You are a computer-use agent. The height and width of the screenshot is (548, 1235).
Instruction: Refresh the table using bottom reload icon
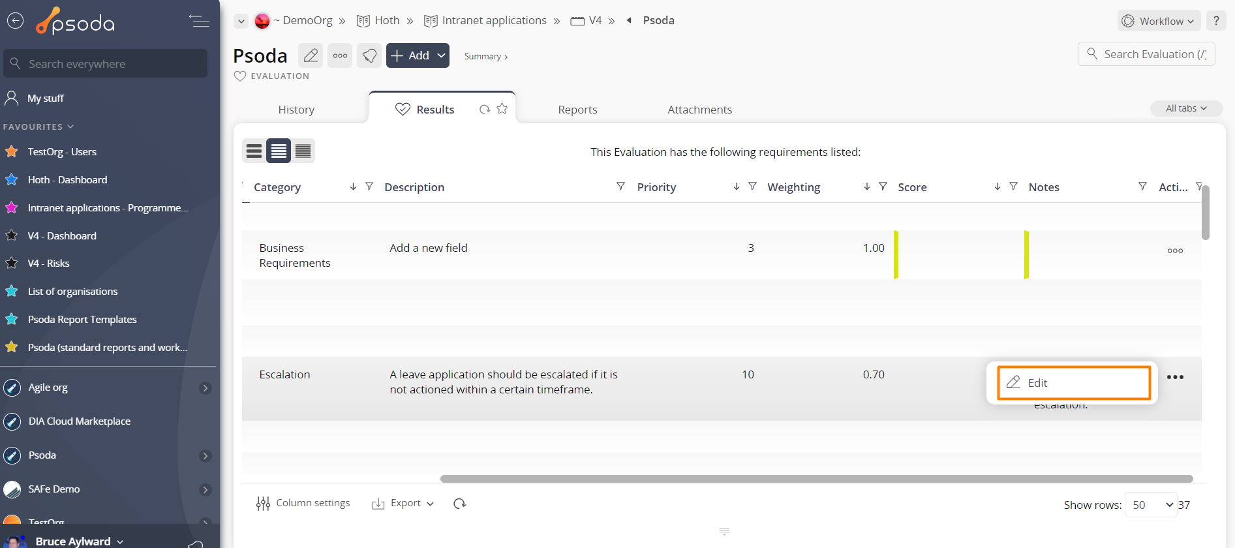(460, 503)
